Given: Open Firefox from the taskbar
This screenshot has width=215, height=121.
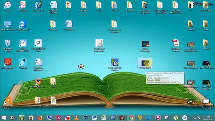Looking at the screenshot, I should tap(40, 118).
